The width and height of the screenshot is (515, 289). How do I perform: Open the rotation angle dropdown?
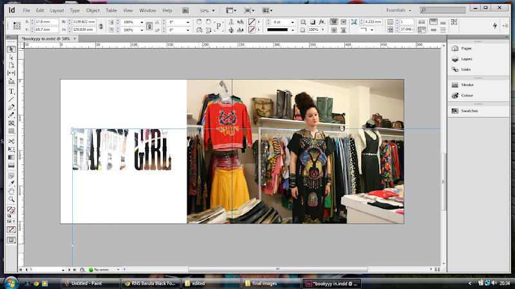pyautogui.click(x=188, y=22)
